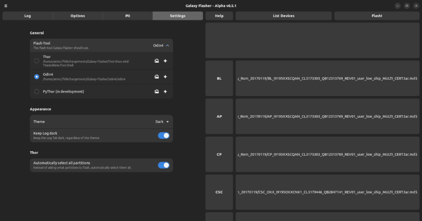Click the BL file path field
The image size is (422, 221).
328,78
